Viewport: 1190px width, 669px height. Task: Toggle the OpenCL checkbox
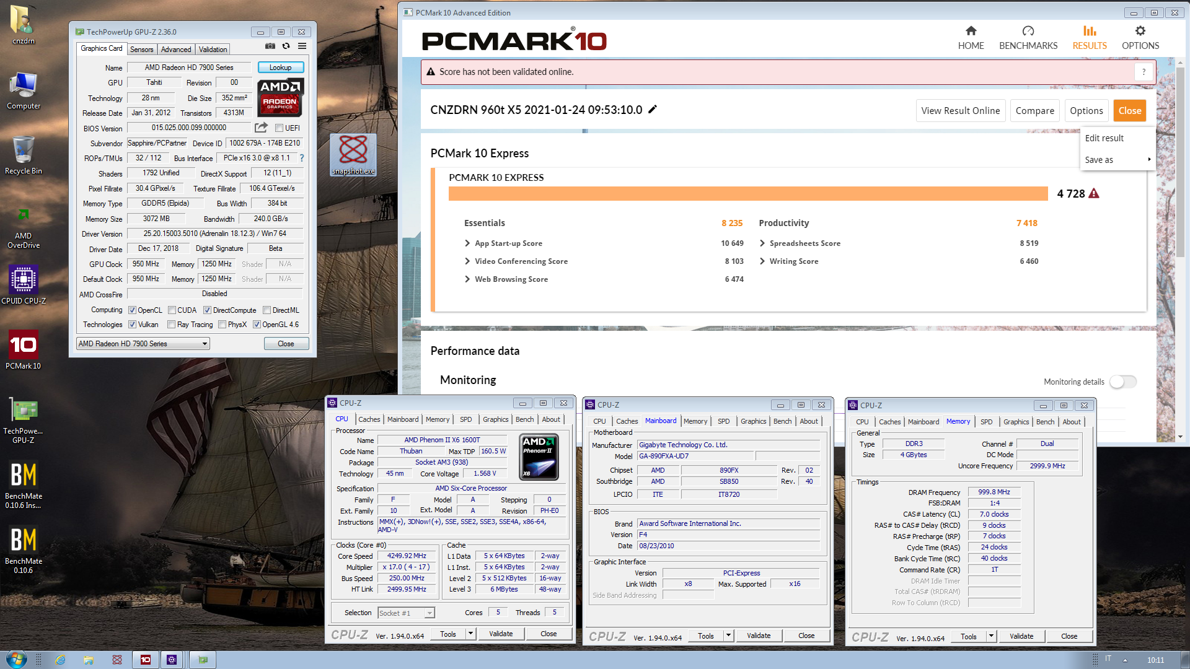pos(132,310)
